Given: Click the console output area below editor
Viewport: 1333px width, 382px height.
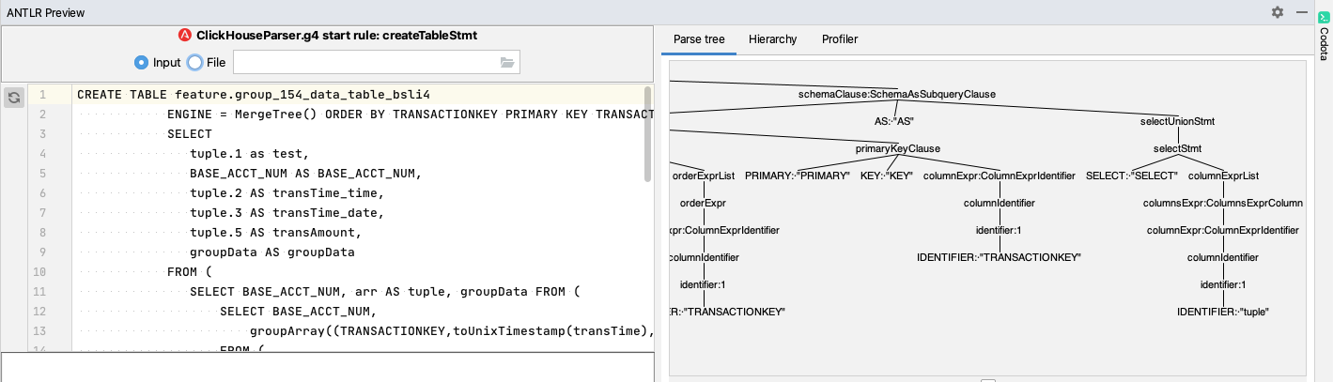Looking at the screenshot, I should click(328, 367).
